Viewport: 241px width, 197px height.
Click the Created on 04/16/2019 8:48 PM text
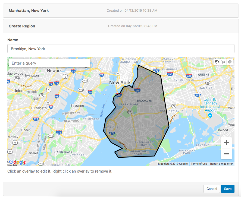click(x=133, y=26)
